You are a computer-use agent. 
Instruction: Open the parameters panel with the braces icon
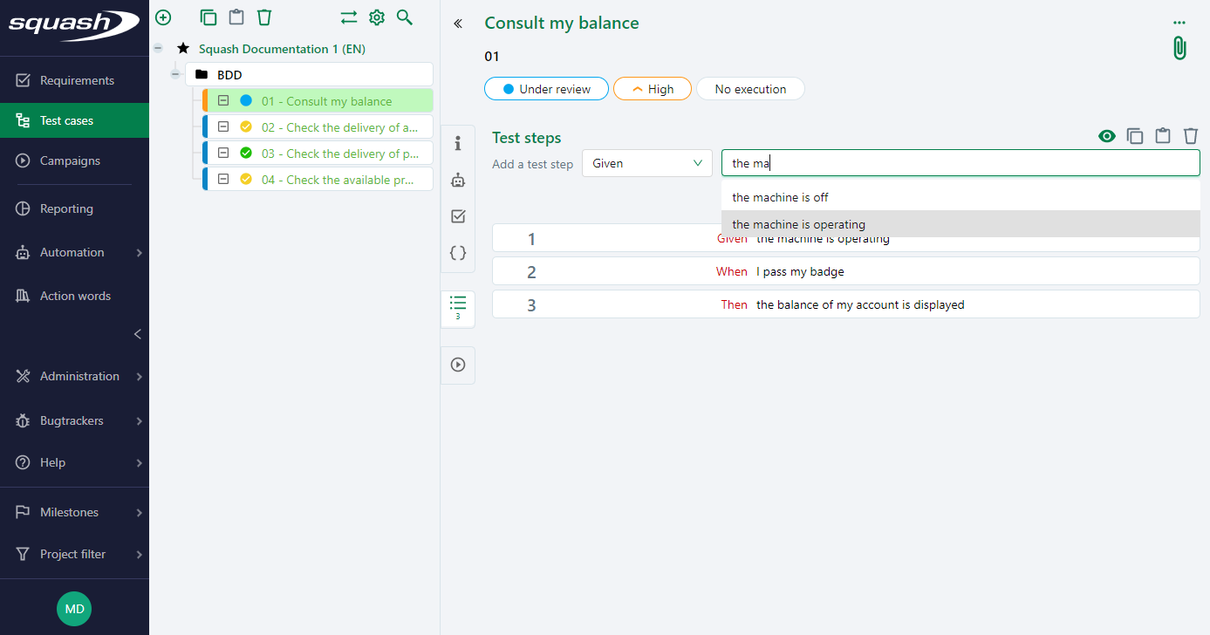457,252
